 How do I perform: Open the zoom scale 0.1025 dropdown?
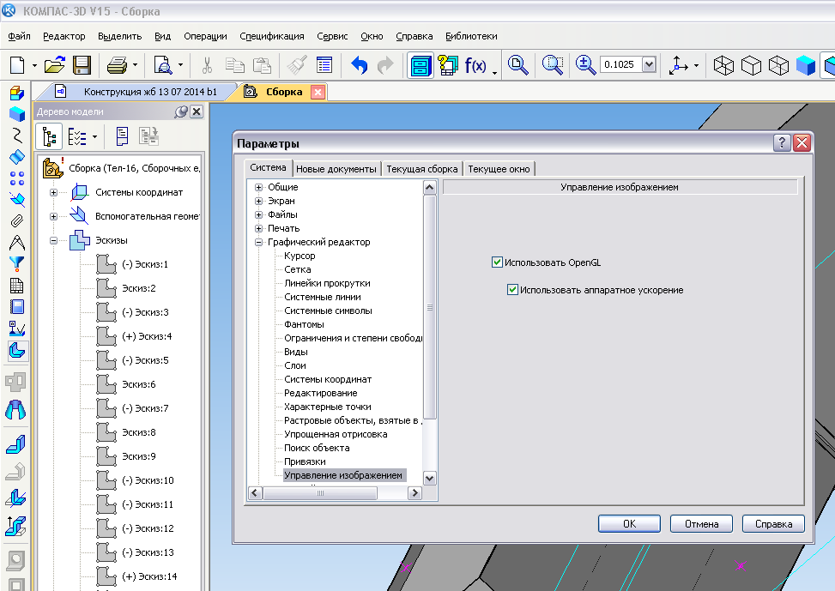[x=649, y=65]
